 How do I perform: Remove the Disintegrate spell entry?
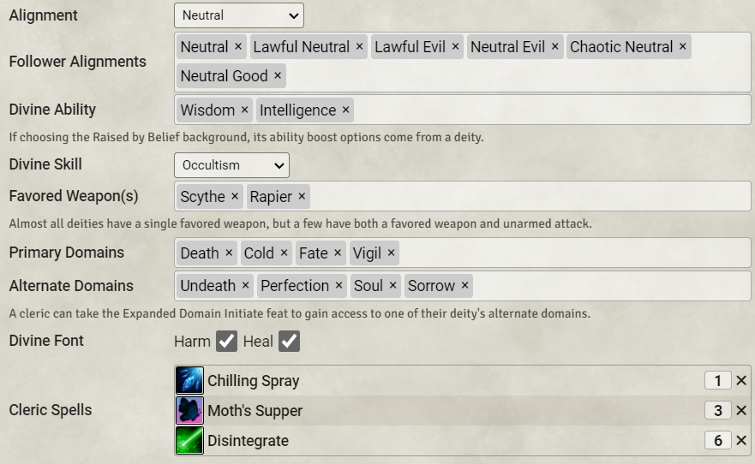(741, 441)
